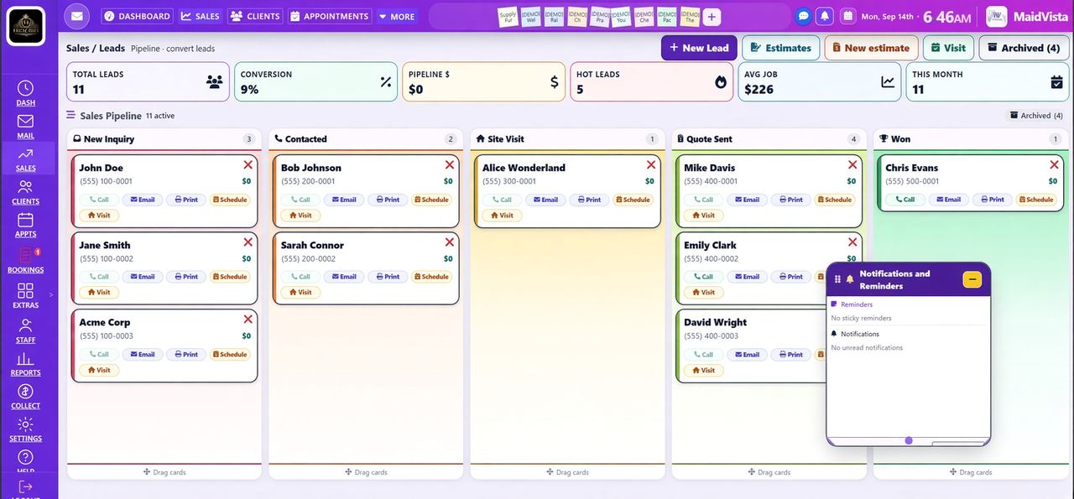Click the Total Leads stat card
This screenshot has height=499, width=1074.
pyautogui.click(x=148, y=81)
